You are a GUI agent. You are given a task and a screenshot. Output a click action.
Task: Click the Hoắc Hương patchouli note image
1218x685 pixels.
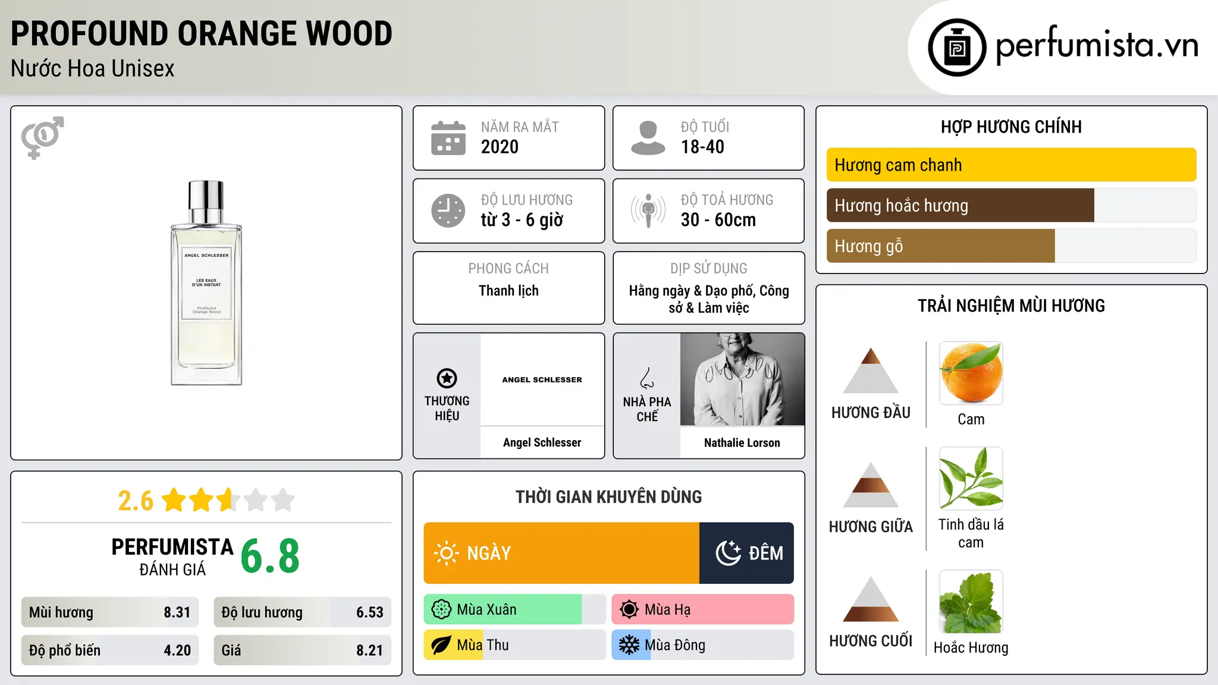click(x=971, y=602)
